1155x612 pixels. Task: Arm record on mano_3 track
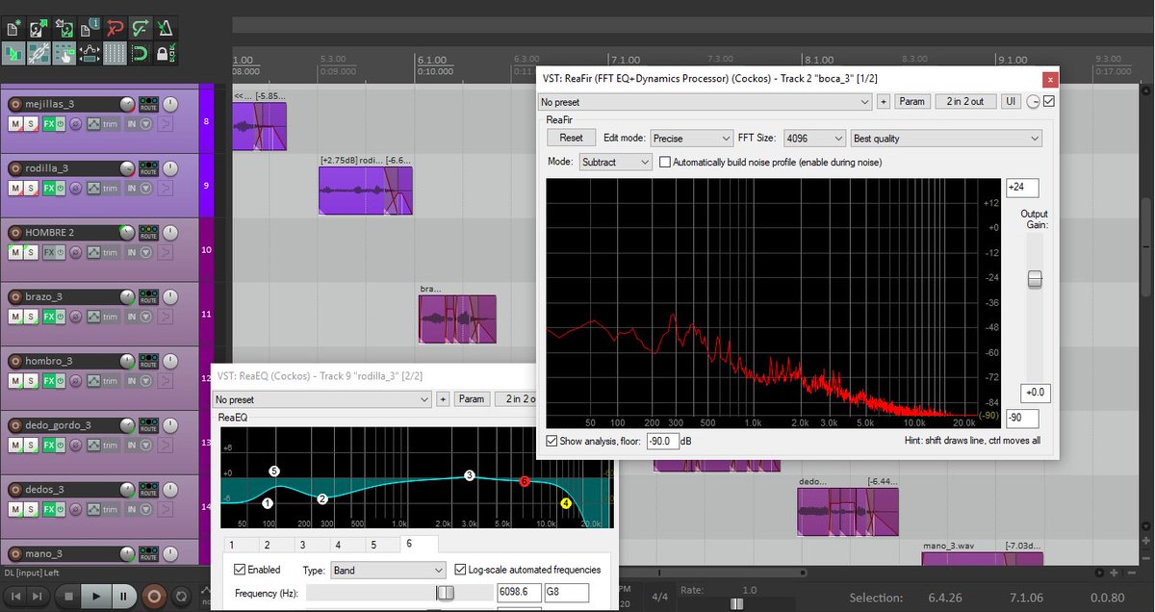[x=15, y=554]
